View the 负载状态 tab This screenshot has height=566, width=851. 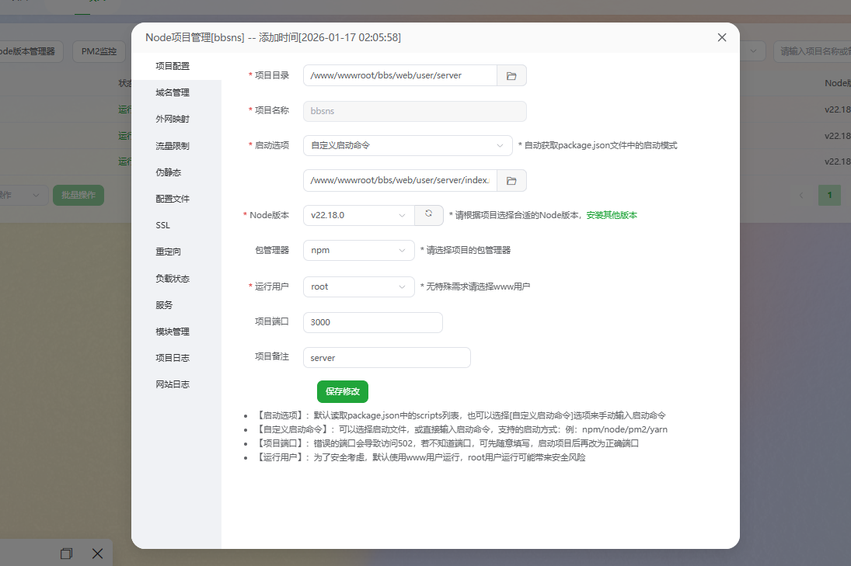click(x=173, y=278)
